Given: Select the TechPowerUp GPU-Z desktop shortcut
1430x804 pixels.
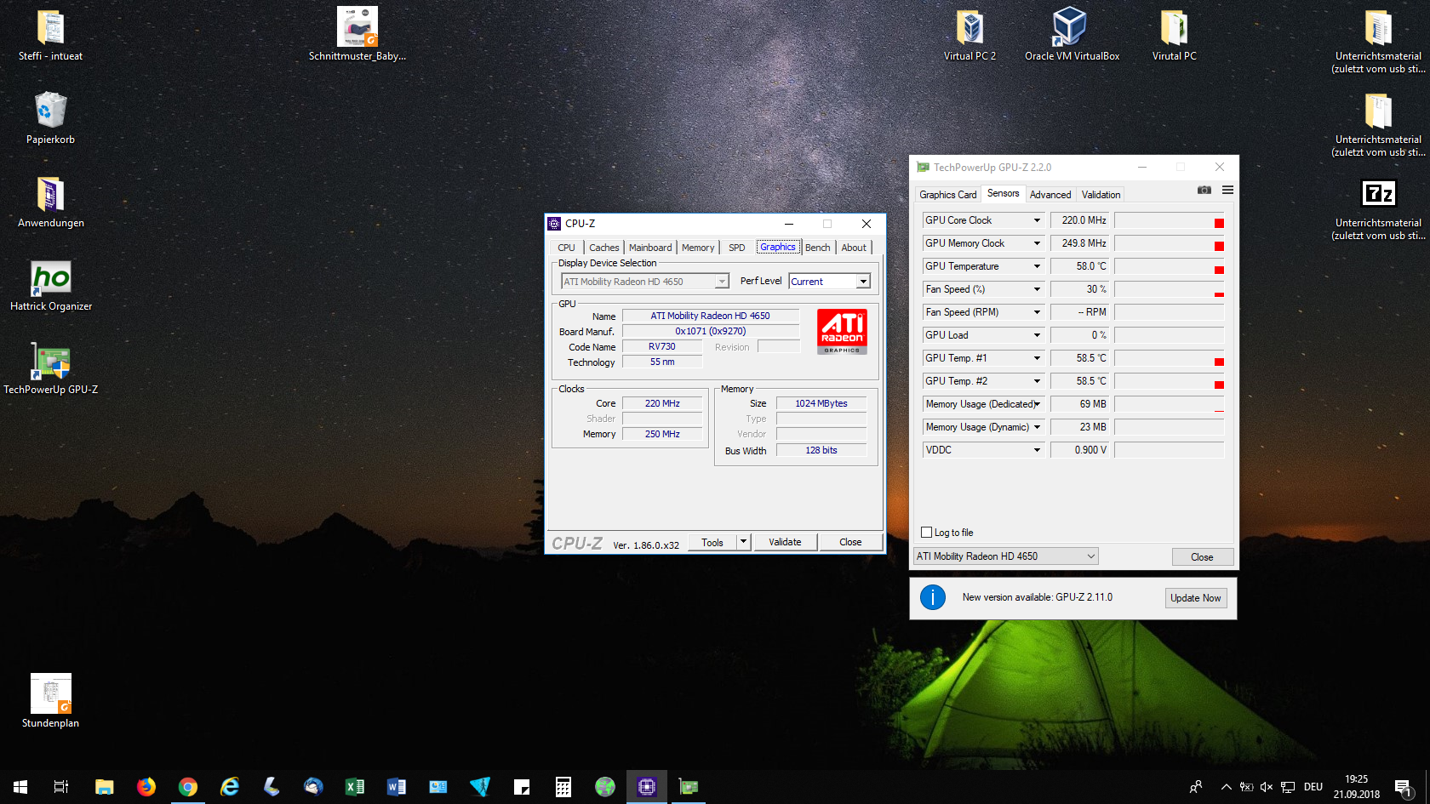Looking at the screenshot, I should coord(50,368).
